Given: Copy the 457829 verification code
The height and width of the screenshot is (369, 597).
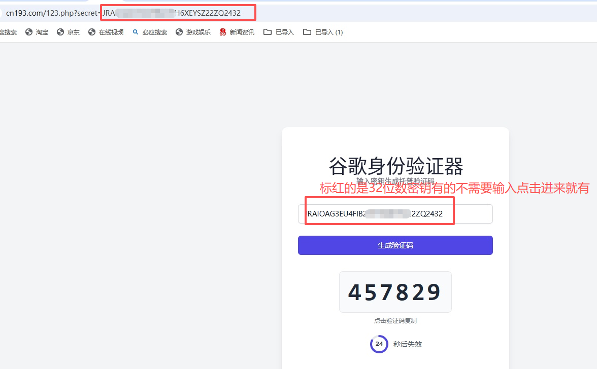Looking at the screenshot, I should (395, 292).
